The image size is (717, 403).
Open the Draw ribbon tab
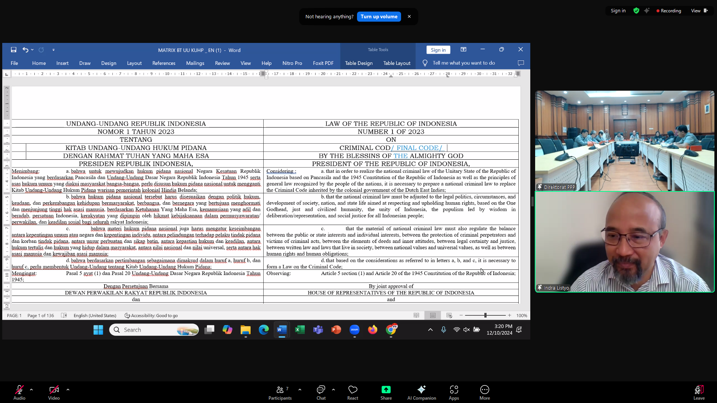coord(85,63)
